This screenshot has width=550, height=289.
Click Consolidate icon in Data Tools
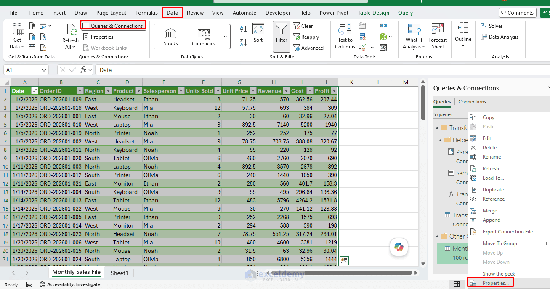coord(383,26)
